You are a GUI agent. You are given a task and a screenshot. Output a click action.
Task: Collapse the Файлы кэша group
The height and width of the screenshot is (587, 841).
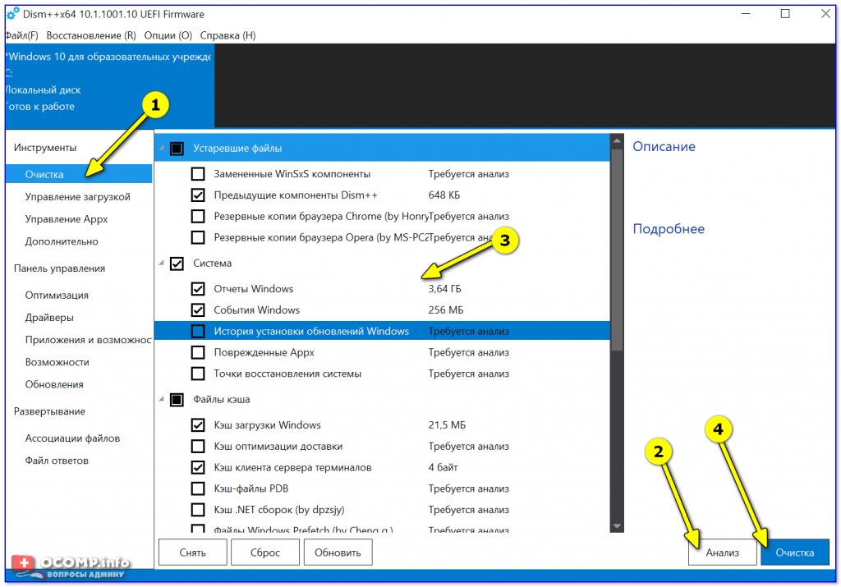pyautogui.click(x=162, y=399)
